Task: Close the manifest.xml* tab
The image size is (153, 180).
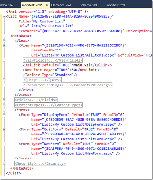Action: (x=47, y=5)
